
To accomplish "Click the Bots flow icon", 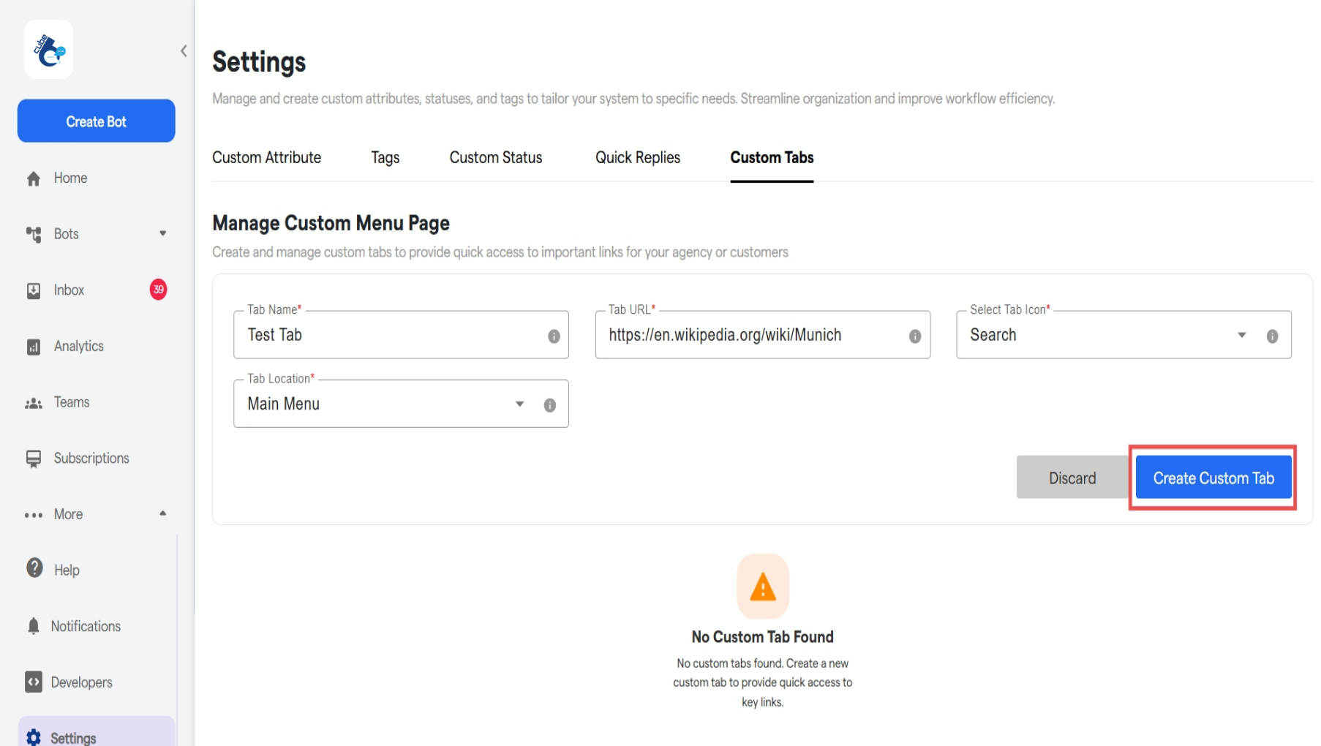I will pyautogui.click(x=34, y=234).
